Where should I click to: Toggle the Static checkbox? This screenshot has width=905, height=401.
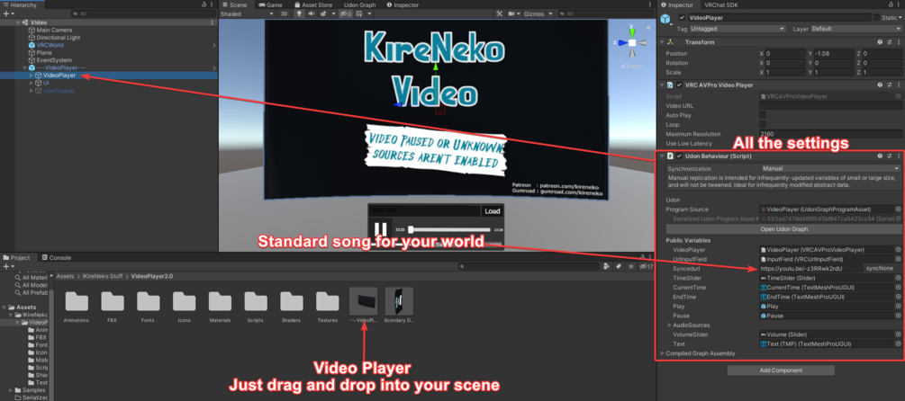[877, 17]
